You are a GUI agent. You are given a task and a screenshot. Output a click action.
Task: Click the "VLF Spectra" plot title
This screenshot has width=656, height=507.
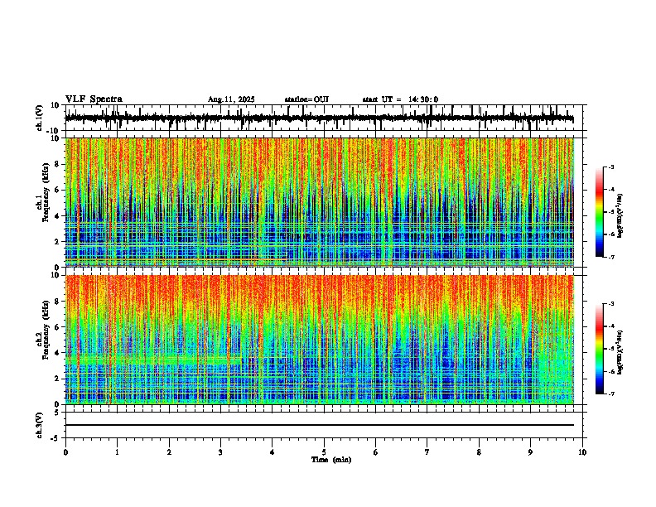pyautogui.click(x=94, y=99)
